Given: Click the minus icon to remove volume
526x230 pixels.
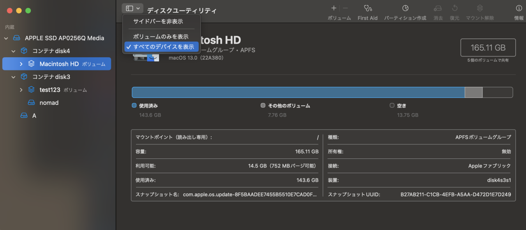Looking at the screenshot, I should (x=345, y=8).
